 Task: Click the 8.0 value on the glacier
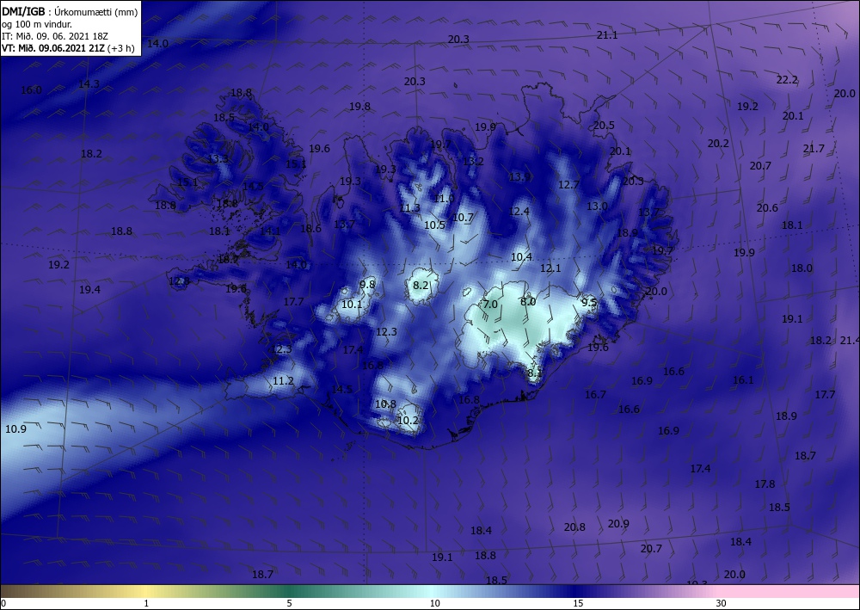528,302
